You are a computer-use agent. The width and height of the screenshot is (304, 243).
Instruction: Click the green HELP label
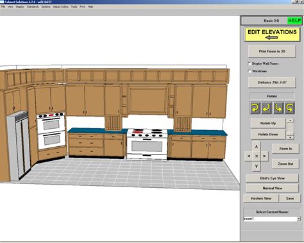coord(294,21)
